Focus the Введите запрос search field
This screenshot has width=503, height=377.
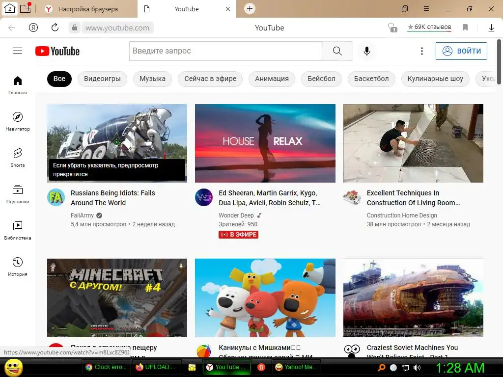(225, 51)
